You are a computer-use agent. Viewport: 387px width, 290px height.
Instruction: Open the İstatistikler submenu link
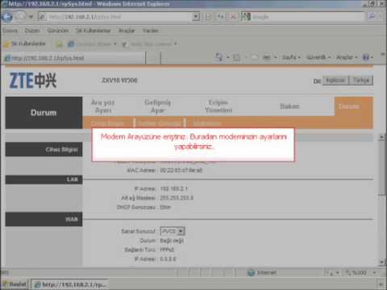[207, 123]
